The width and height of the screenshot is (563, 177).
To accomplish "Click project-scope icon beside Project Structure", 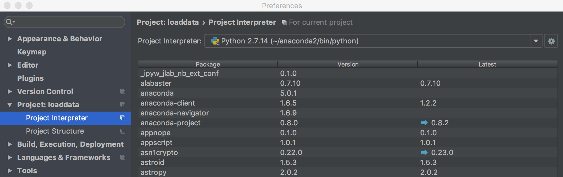I will [123, 131].
